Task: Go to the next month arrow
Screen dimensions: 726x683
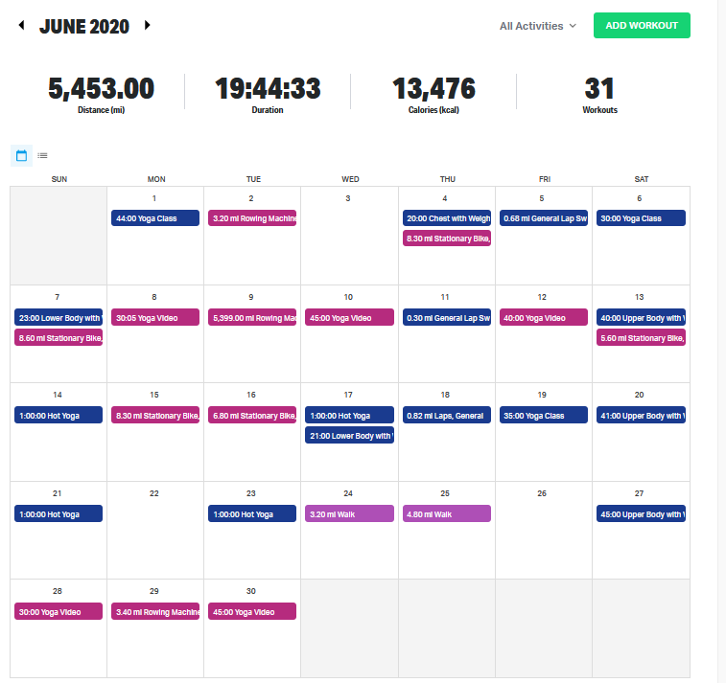Action: (x=148, y=26)
